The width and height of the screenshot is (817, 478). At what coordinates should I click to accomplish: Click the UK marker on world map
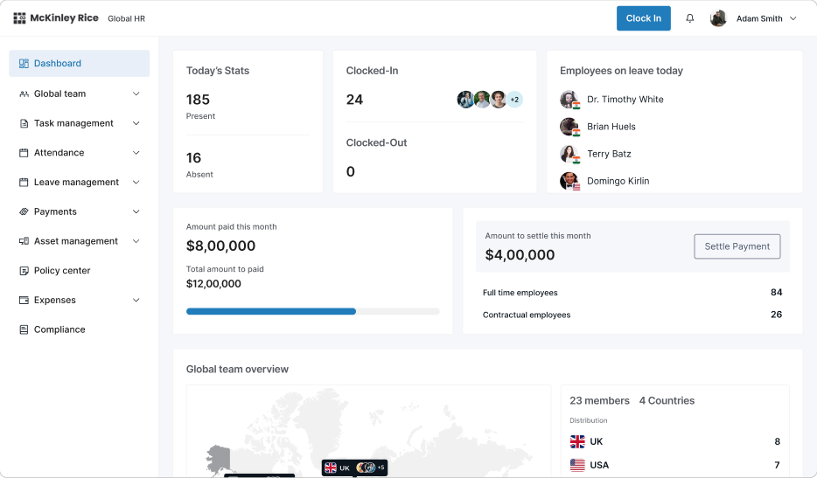(x=354, y=468)
